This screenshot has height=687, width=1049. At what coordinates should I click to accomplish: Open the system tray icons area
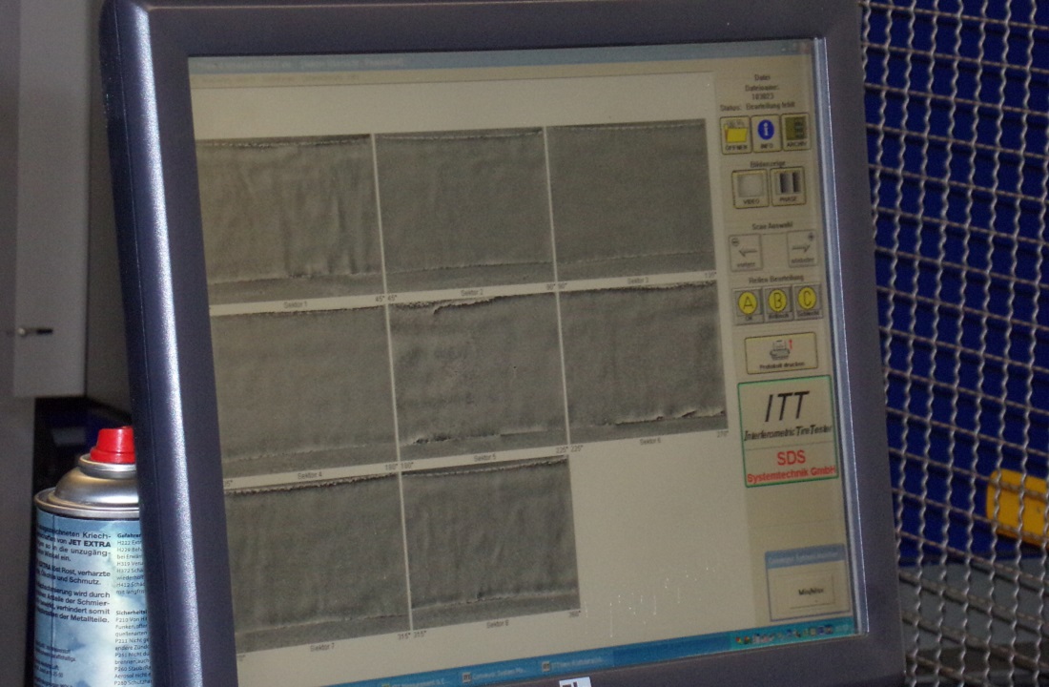794,634
